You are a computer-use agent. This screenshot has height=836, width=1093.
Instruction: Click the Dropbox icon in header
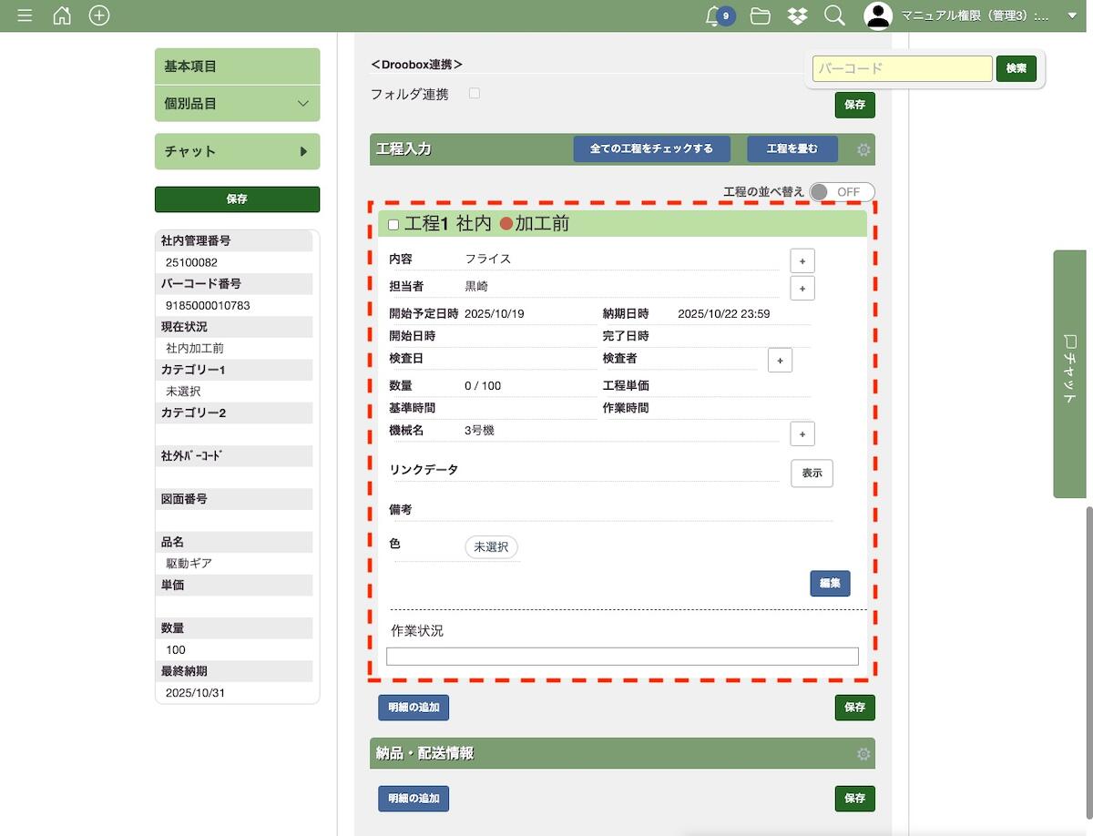click(797, 15)
